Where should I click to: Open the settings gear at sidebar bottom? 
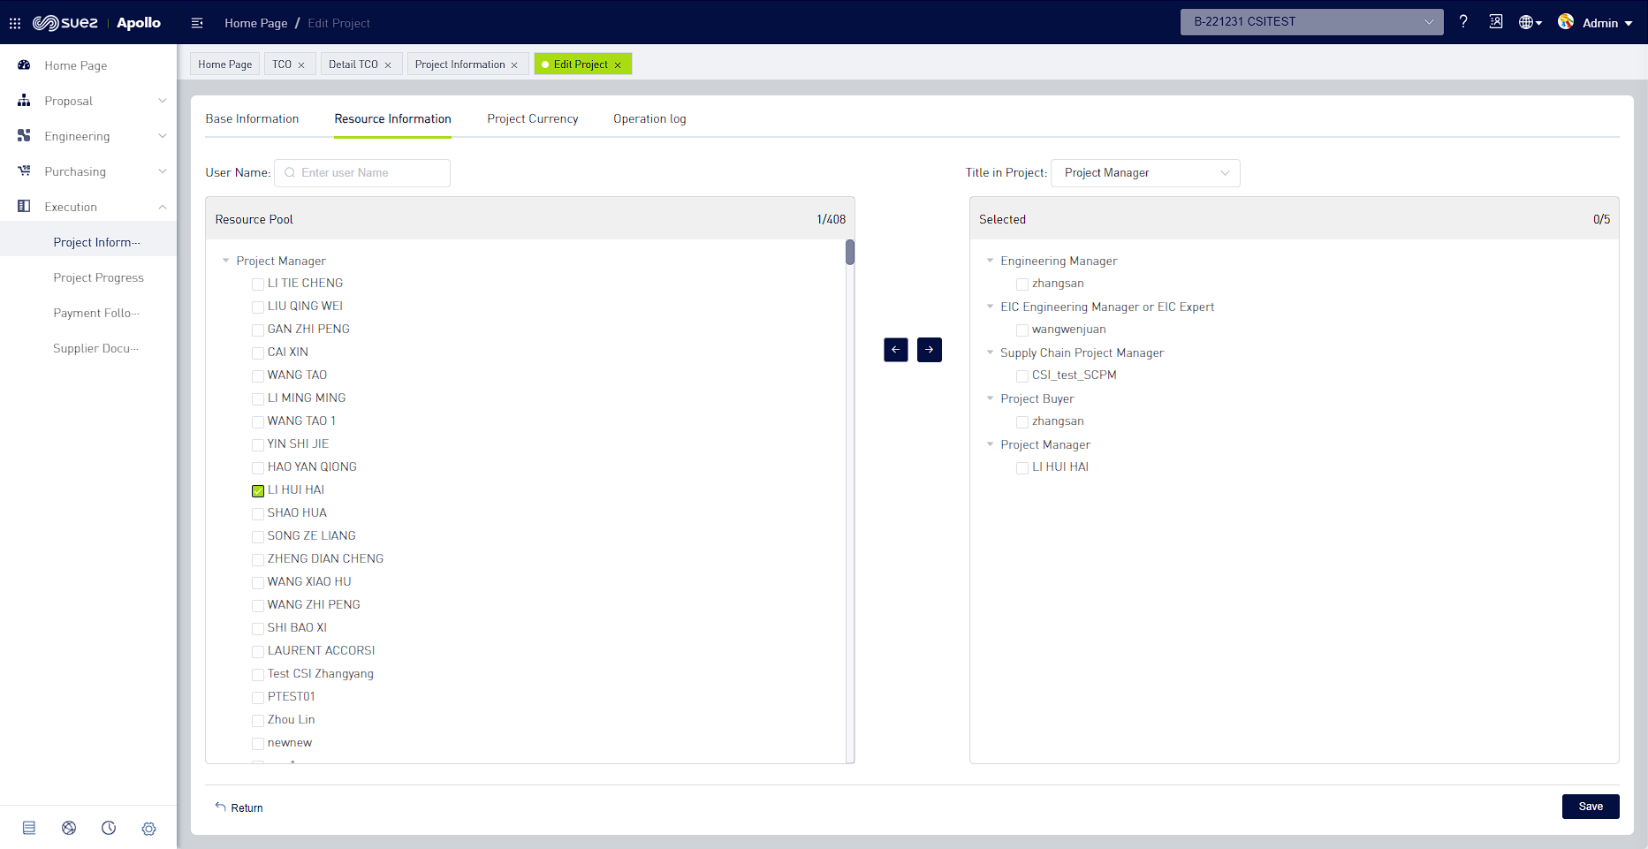pyautogui.click(x=148, y=829)
